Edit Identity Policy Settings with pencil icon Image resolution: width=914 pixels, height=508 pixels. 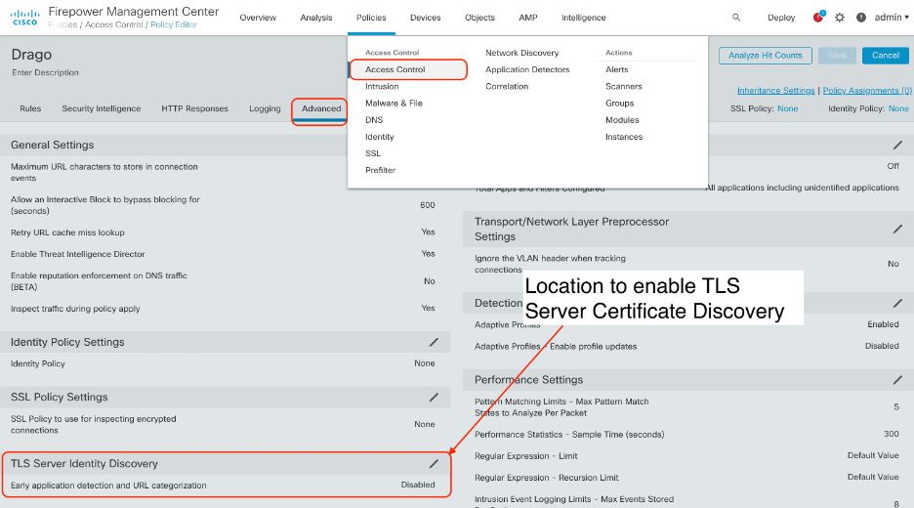tap(434, 342)
